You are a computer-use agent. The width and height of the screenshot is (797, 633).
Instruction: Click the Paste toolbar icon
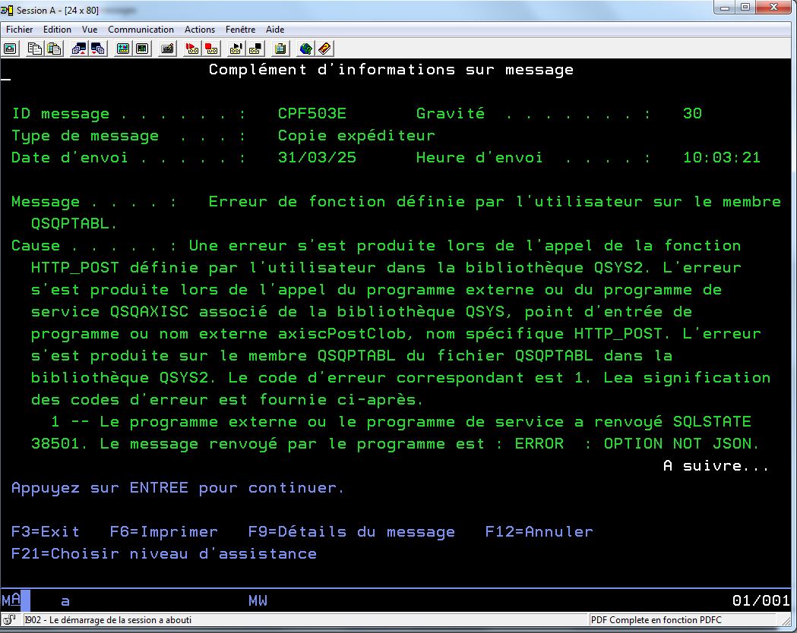point(53,49)
